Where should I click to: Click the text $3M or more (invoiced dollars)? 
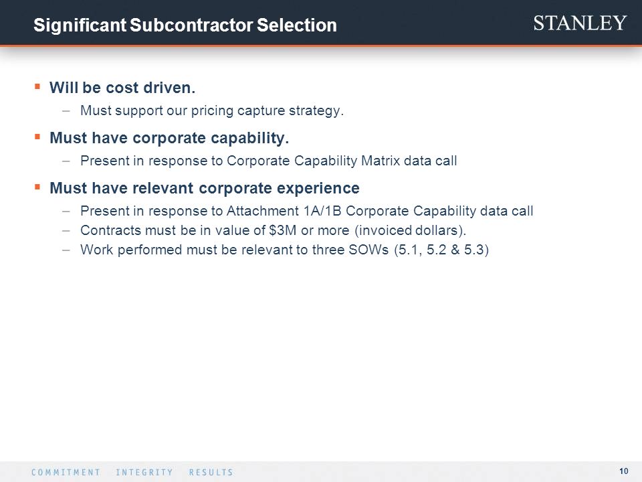click(x=368, y=230)
